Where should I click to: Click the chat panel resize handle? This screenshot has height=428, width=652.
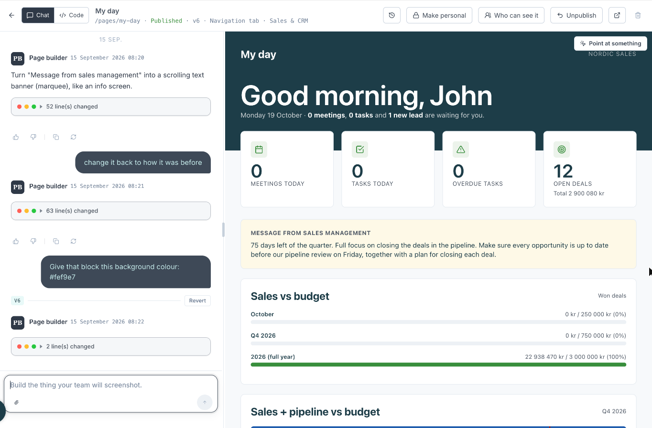[223, 230]
